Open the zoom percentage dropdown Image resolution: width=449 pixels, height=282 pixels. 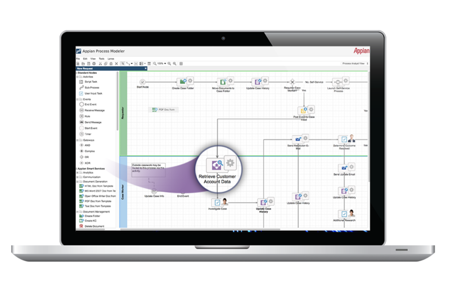pyautogui.click(x=165, y=64)
